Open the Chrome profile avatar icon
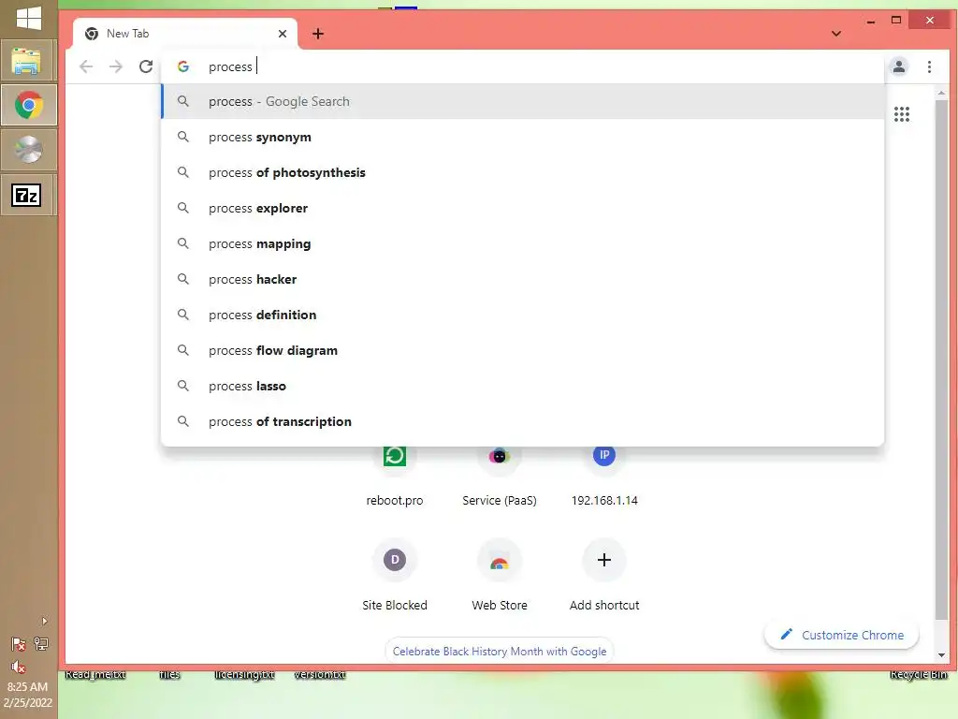 pos(899,66)
